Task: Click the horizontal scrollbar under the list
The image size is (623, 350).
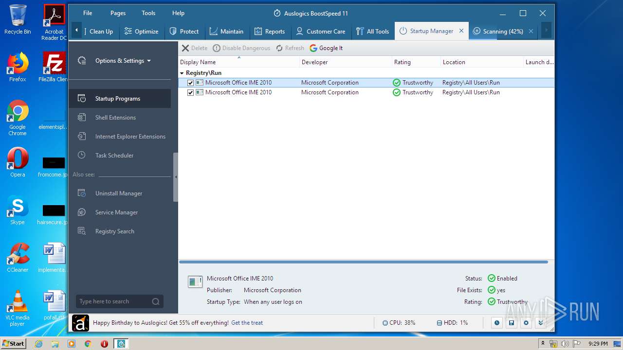Action: [x=364, y=262]
